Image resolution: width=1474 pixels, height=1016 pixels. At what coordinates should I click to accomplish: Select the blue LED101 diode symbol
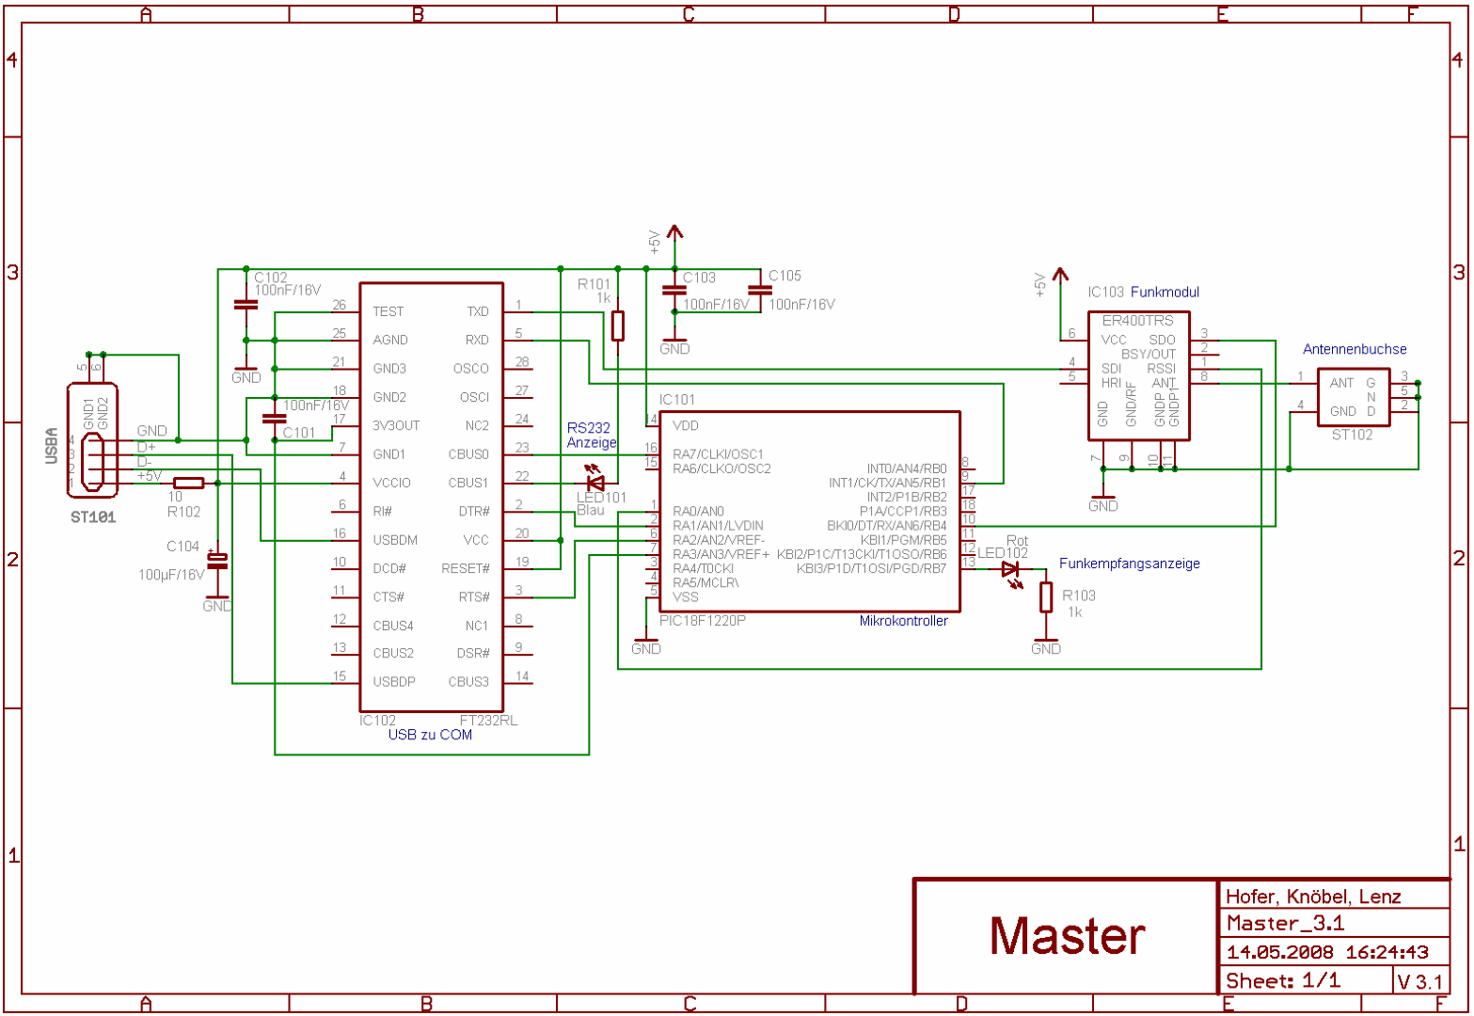tap(594, 482)
